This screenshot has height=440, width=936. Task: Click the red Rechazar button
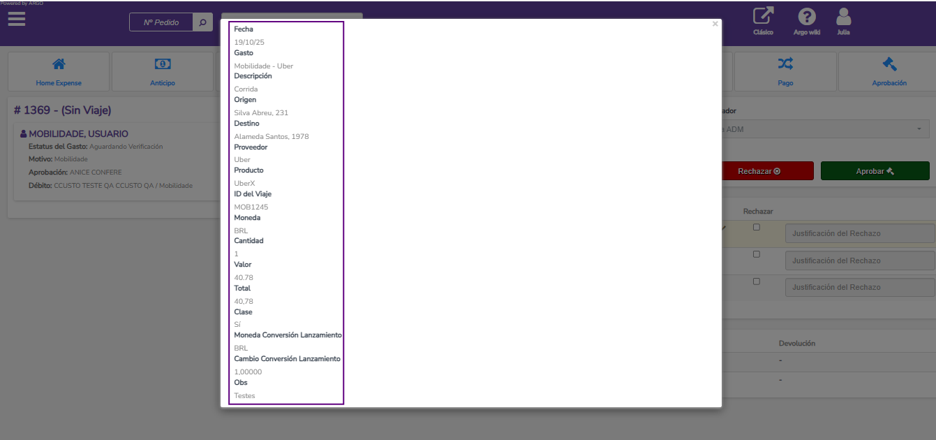pyautogui.click(x=767, y=171)
